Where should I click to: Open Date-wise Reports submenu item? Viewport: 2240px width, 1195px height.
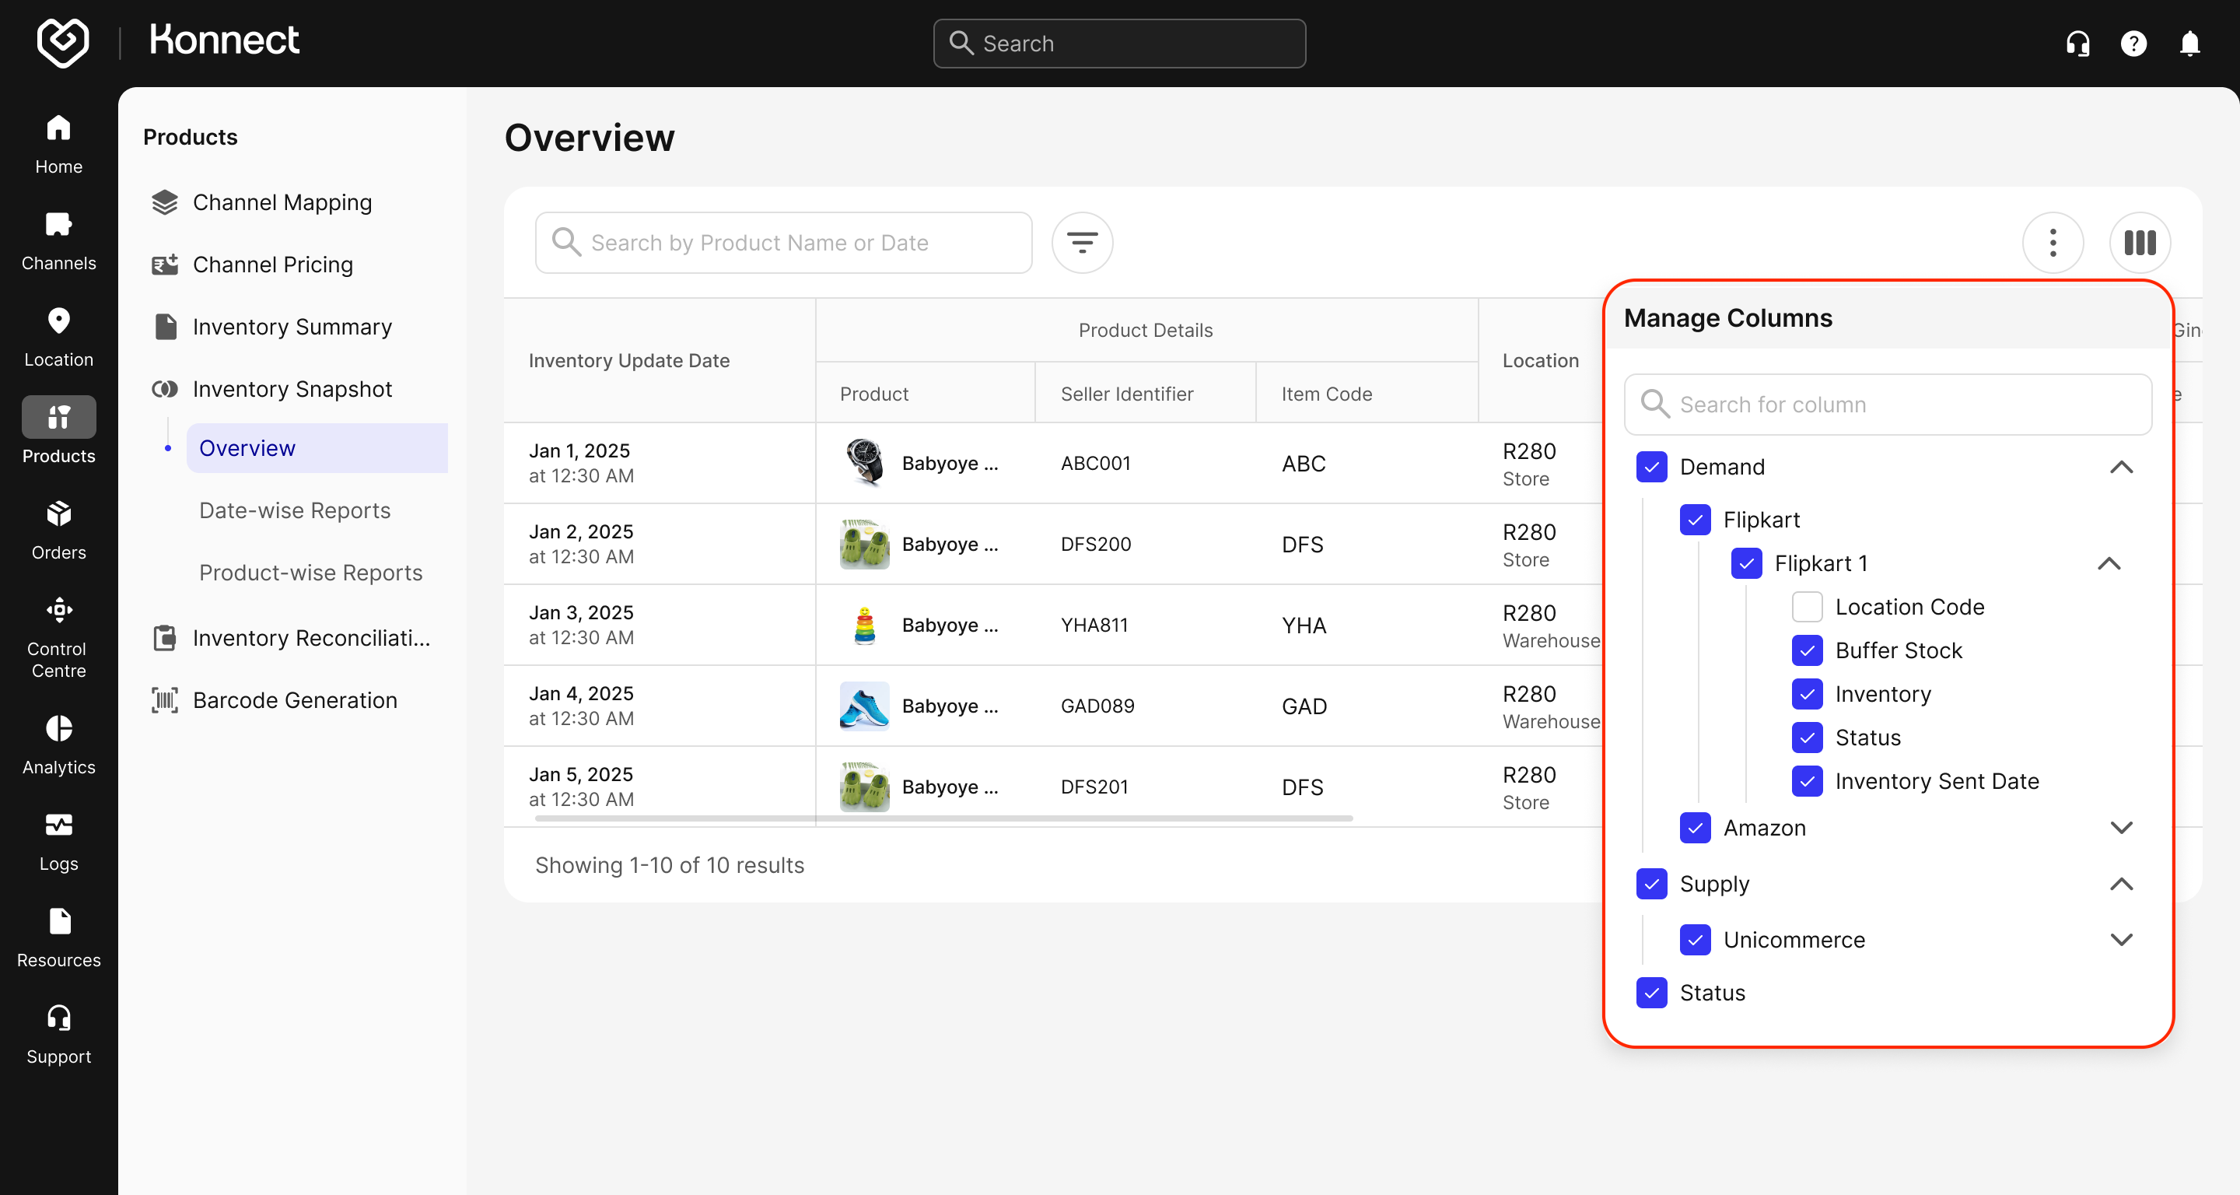click(x=295, y=510)
